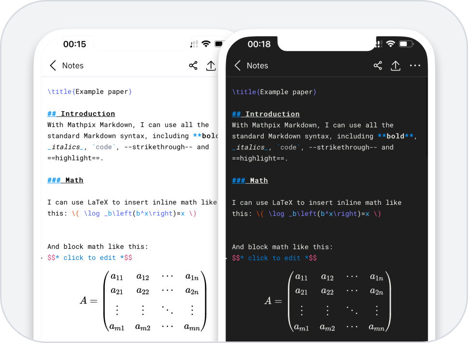Open the export icon on the light phone

(211, 65)
